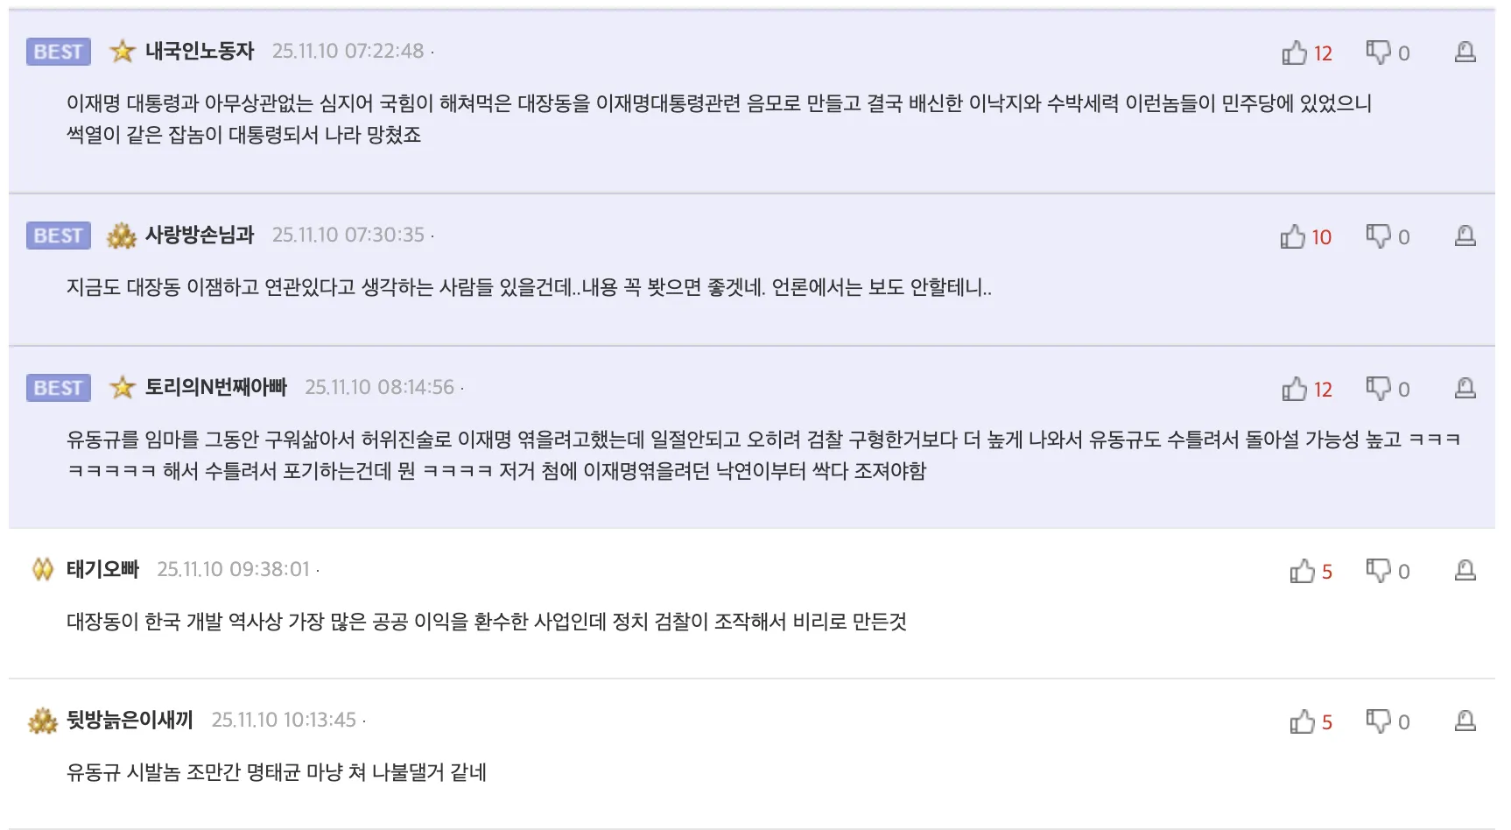Click 태기오빠's username

tap(102, 570)
